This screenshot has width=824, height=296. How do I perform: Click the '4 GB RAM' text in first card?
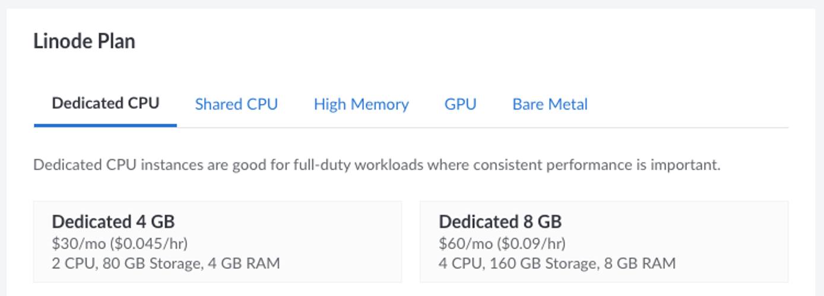click(243, 263)
